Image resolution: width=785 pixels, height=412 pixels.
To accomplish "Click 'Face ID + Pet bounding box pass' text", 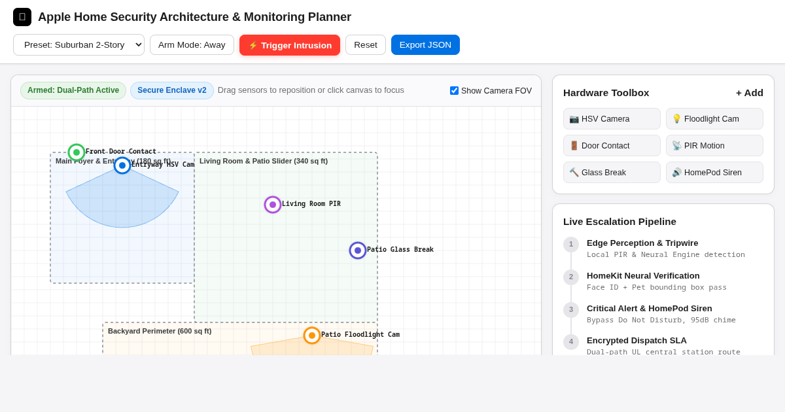I will tap(657, 288).
